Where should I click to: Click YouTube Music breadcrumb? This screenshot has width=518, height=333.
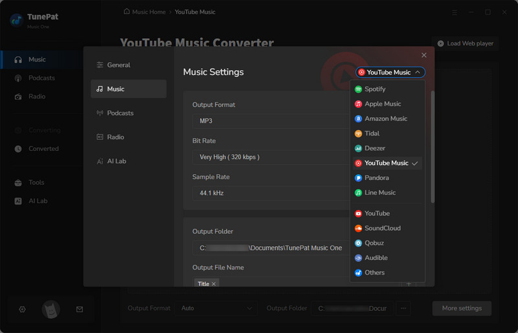click(195, 12)
